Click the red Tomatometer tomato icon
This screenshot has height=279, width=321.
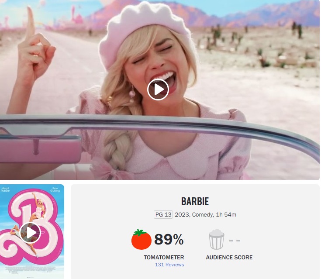(141, 239)
